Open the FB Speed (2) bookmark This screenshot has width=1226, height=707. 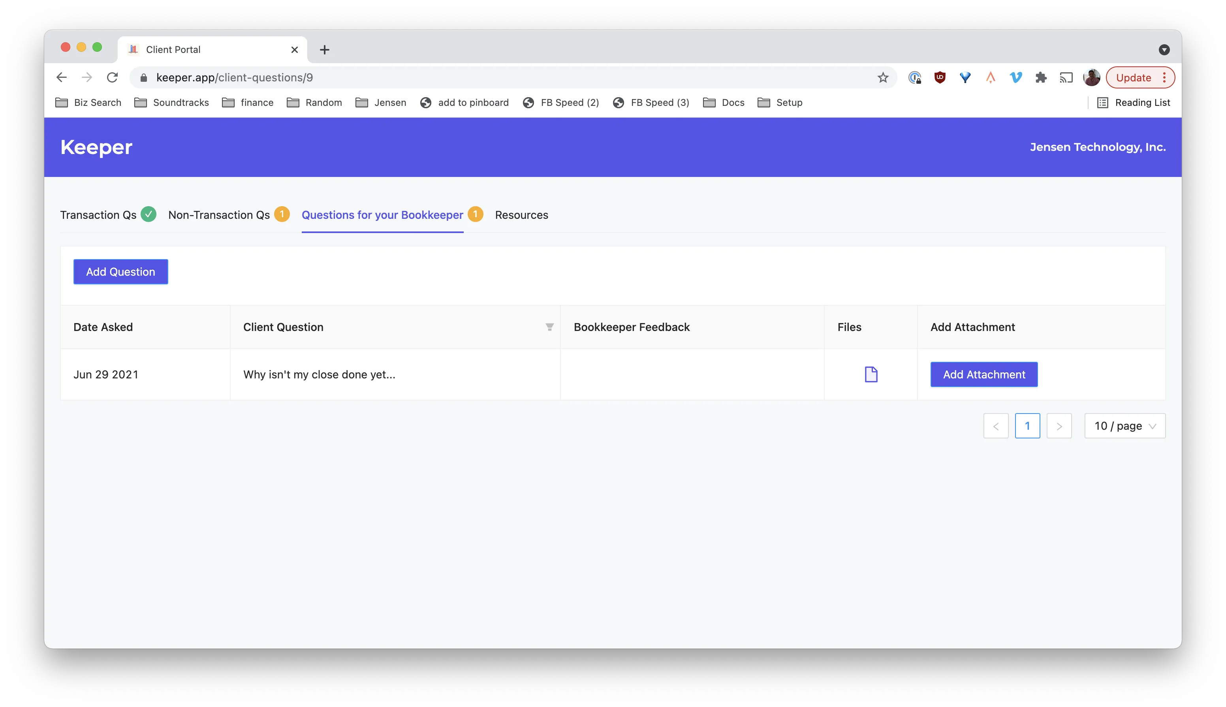click(x=561, y=102)
